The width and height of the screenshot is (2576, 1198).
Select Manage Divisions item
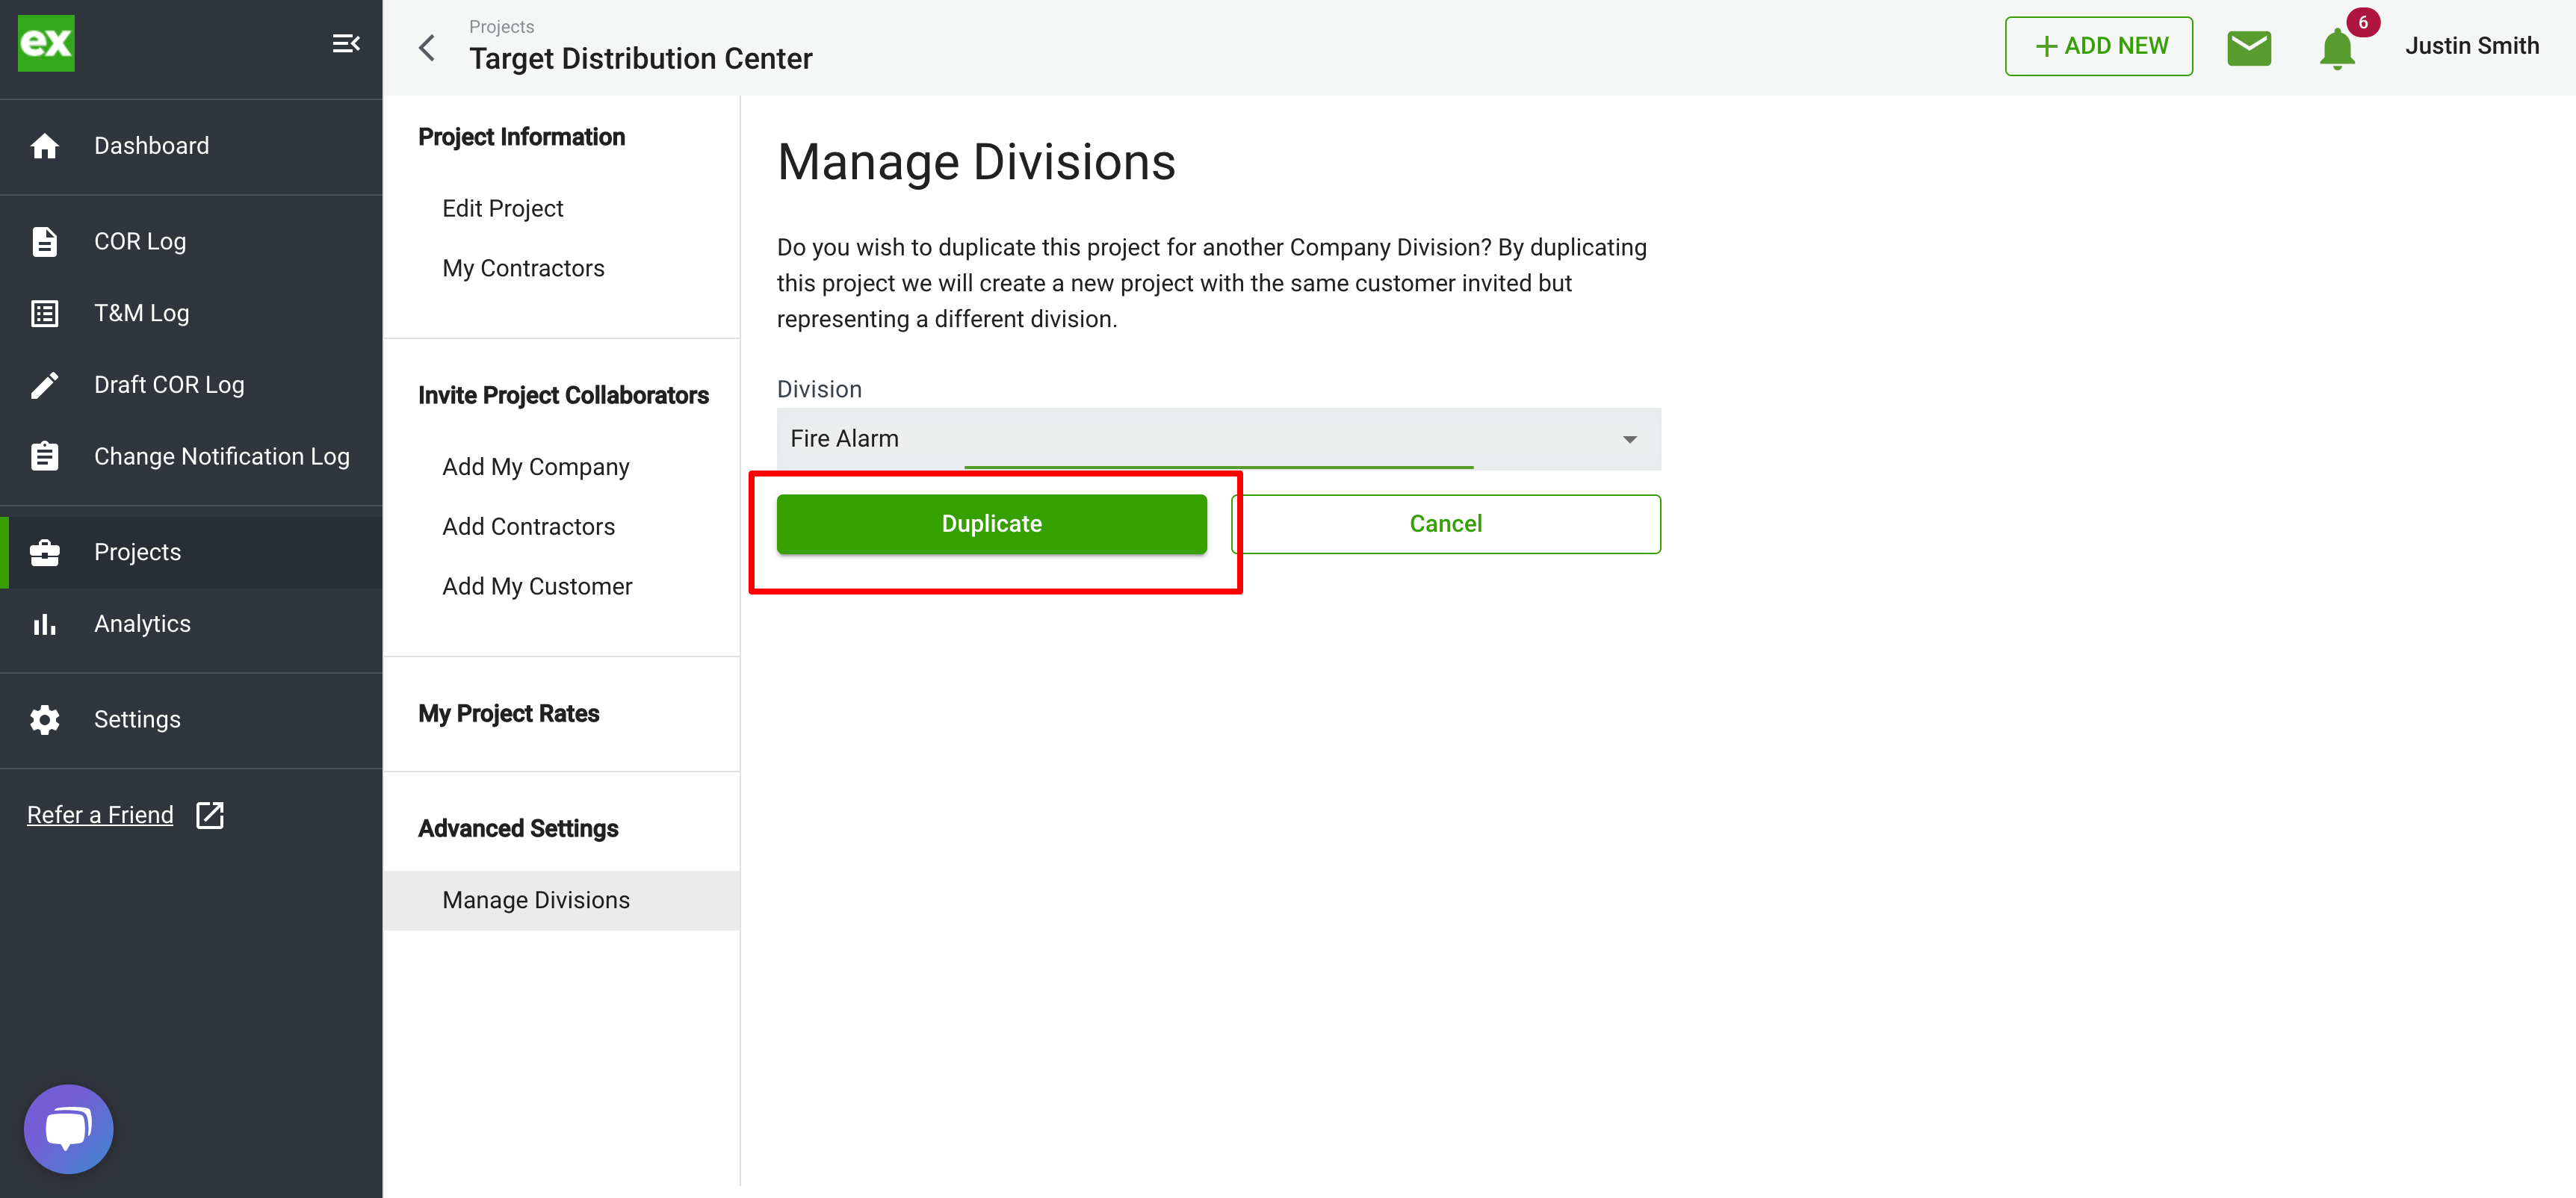tap(561, 900)
